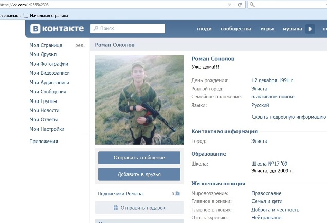This screenshot has height=223, width=327.
Task: Click the browser reload page icon
Action: (240, 5)
